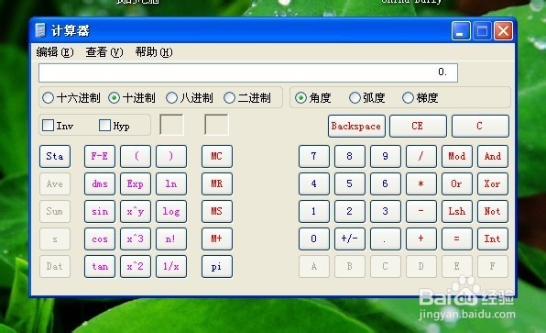The height and width of the screenshot is (333, 546).
Task: Insert pi with the pi button
Action: [x=216, y=266]
